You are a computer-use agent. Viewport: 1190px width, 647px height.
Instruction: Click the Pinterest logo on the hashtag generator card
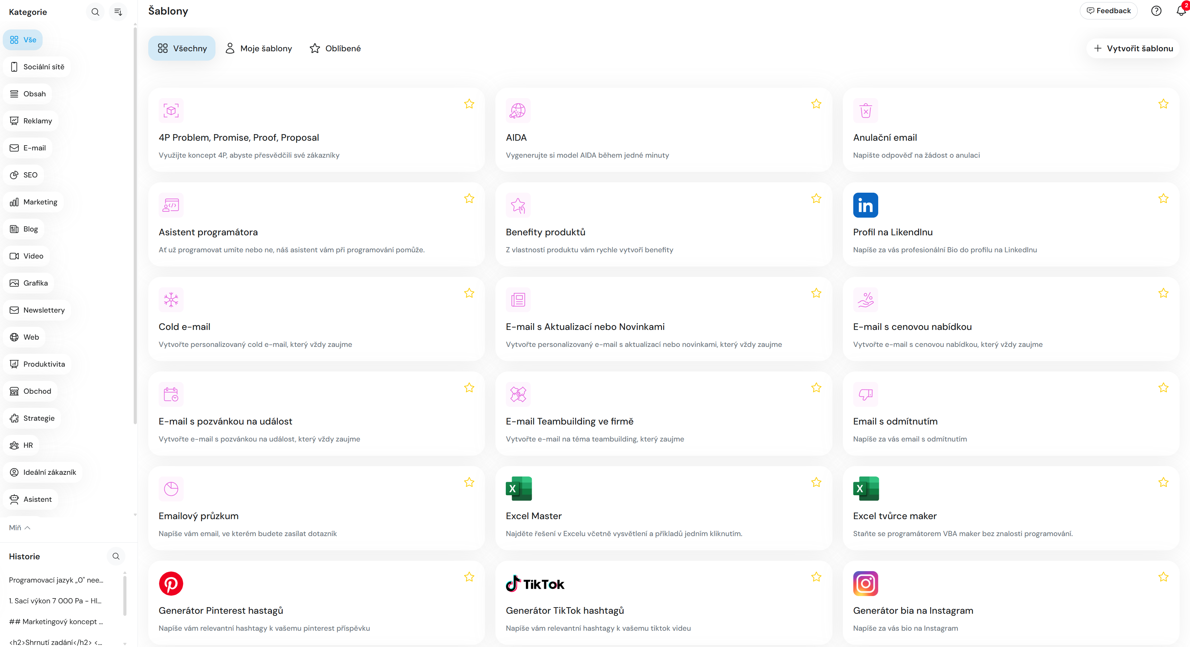pyautogui.click(x=171, y=584)
